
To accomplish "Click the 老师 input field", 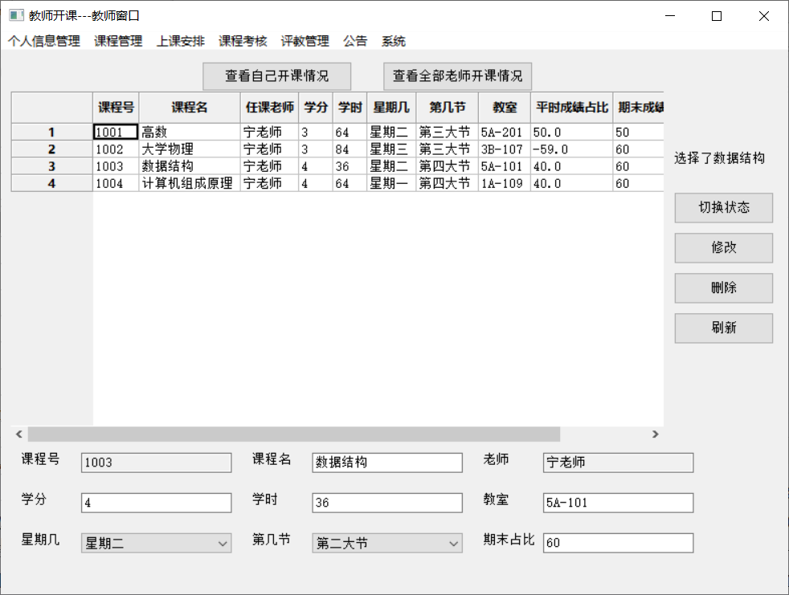I will coord(618,463).
